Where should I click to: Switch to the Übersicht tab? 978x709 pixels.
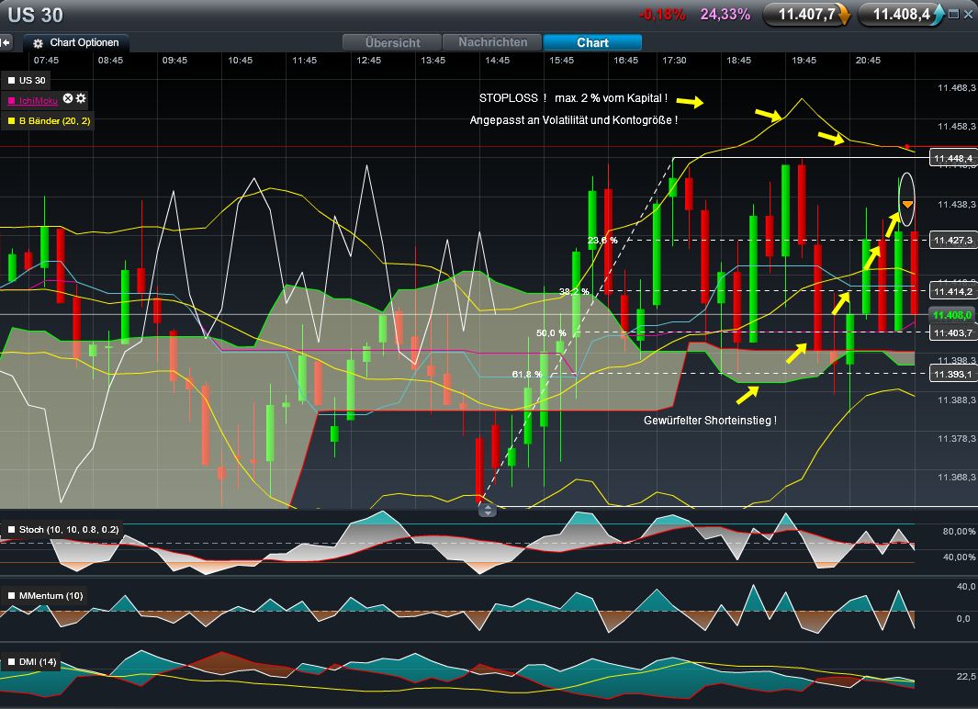pos(391,42)
